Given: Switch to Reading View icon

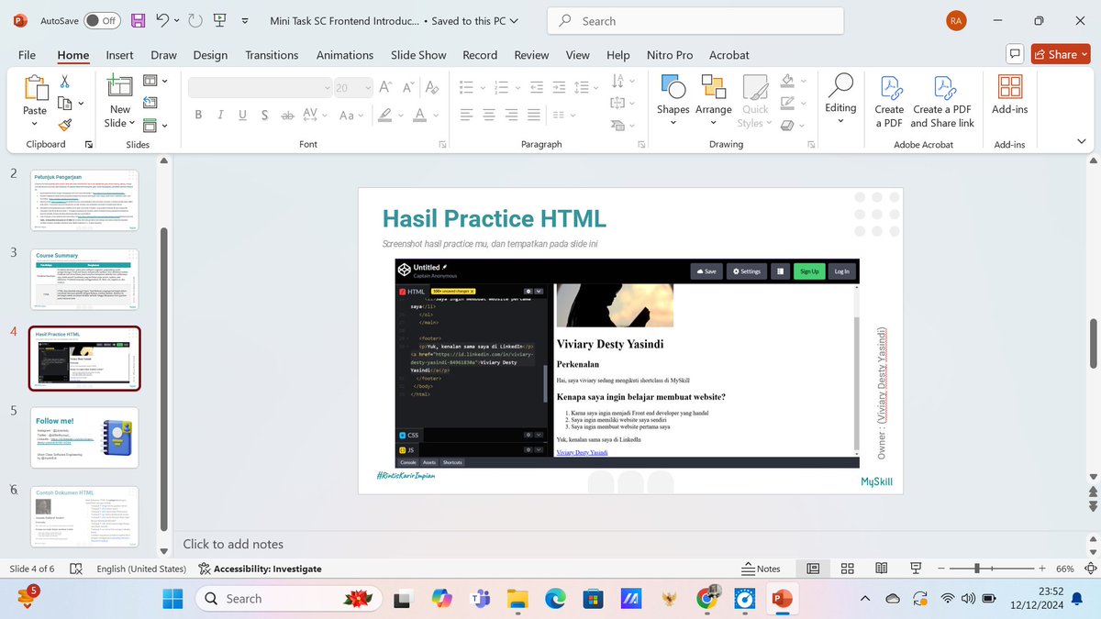Looking at the screenshot, I should [x=883, y=569].
